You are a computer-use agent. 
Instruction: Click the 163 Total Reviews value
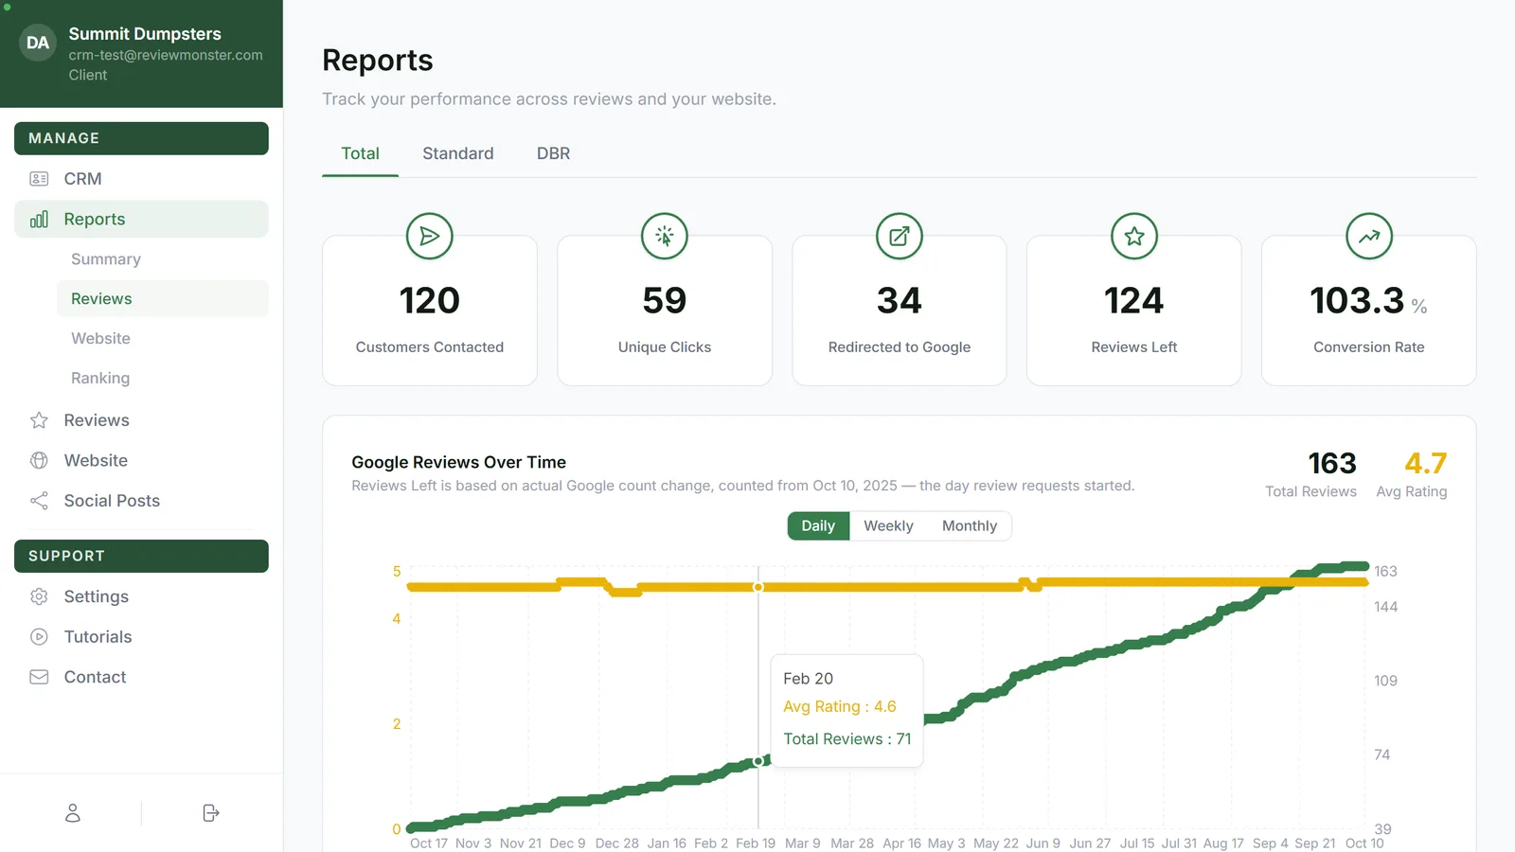pyautogui.click(x=1332, y=464)
